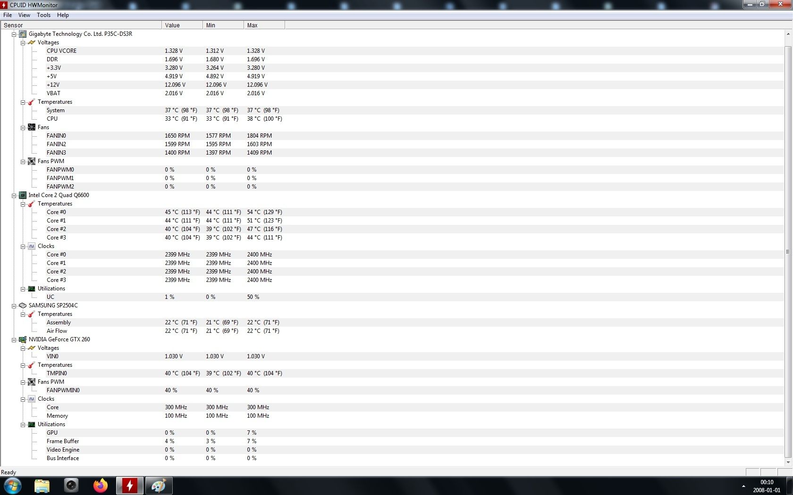Collapse the NVIDIA Utilizations group
The height and width of the screenshot is (495, 793).
click(x=23, y=425)
